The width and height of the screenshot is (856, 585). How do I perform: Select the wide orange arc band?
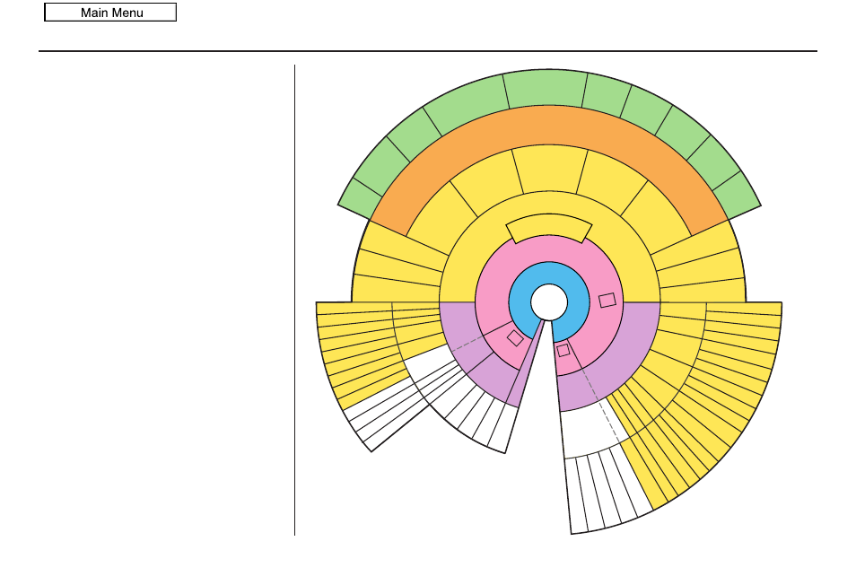[x=549, y=125]
